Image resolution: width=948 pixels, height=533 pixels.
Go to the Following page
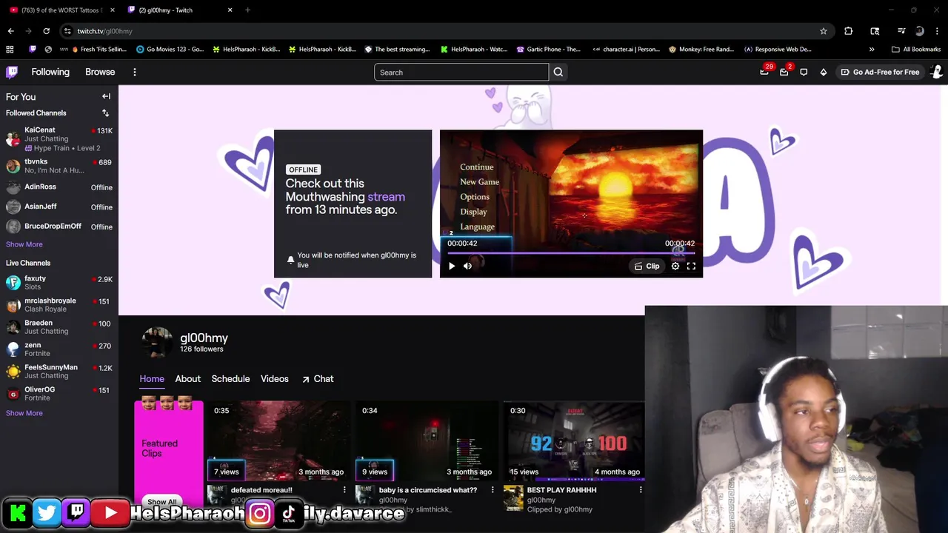point(50,72)
